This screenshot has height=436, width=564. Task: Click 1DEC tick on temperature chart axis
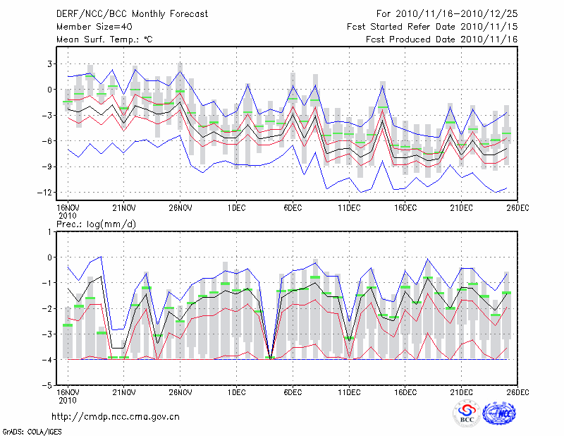[236, 208]
